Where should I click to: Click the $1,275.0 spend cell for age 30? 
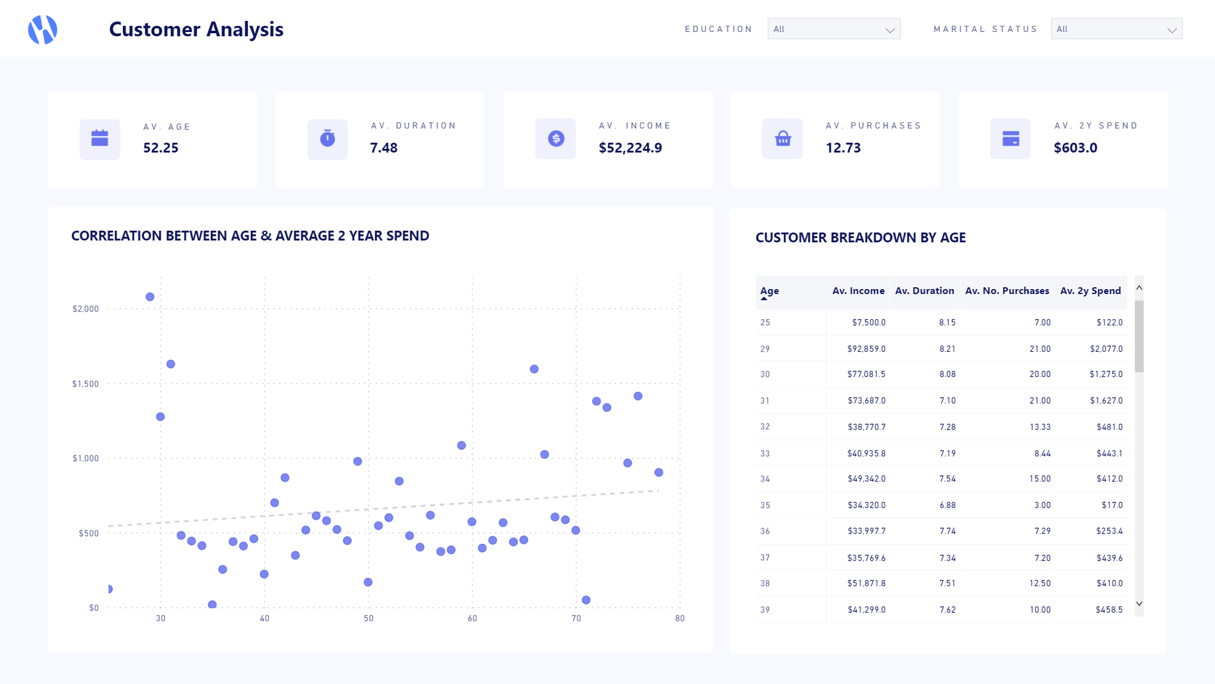click(1106, 374)
